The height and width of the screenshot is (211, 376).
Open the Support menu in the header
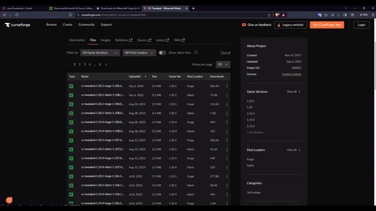(106, 25)
